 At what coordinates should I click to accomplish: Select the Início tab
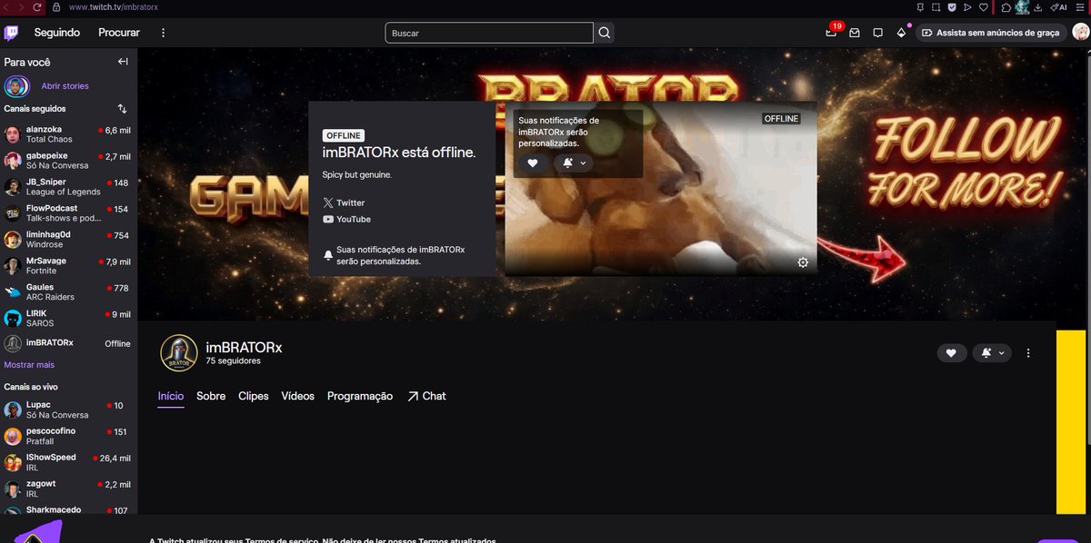tap(171, 396)
